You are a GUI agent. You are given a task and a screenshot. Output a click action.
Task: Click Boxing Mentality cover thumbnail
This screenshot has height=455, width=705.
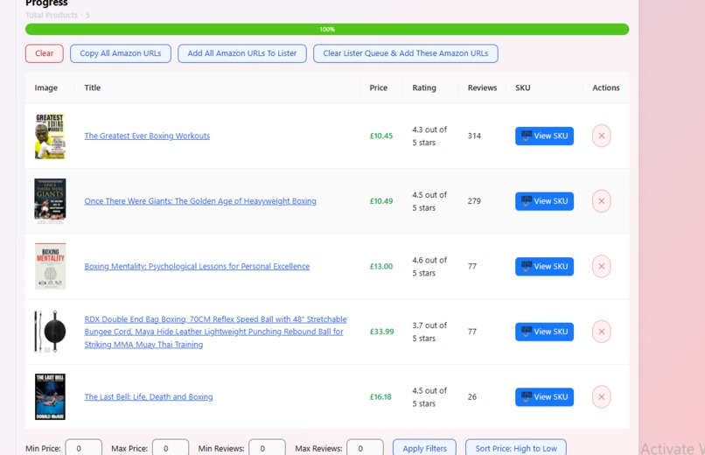click(x=50, y=266)
